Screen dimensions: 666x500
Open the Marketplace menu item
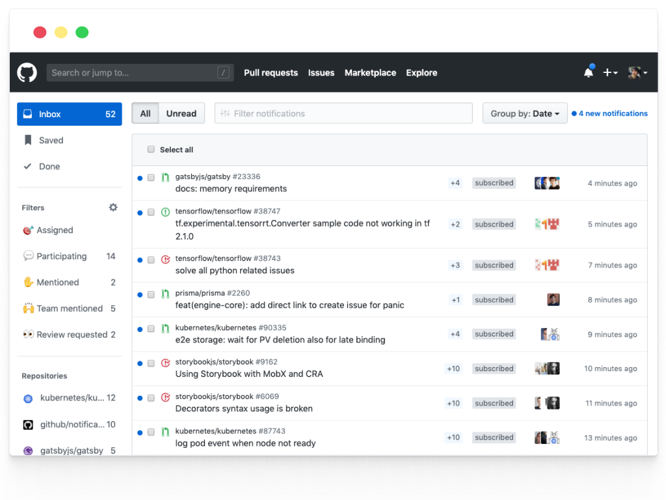point(370,72)
